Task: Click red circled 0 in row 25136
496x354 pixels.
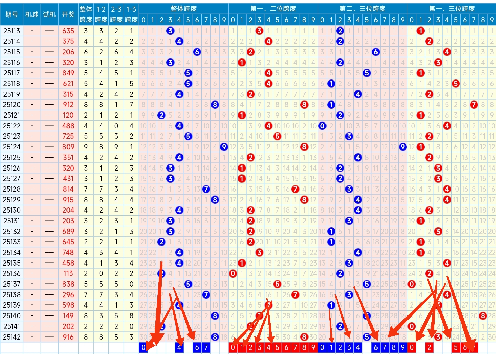Action: [233, 273]
